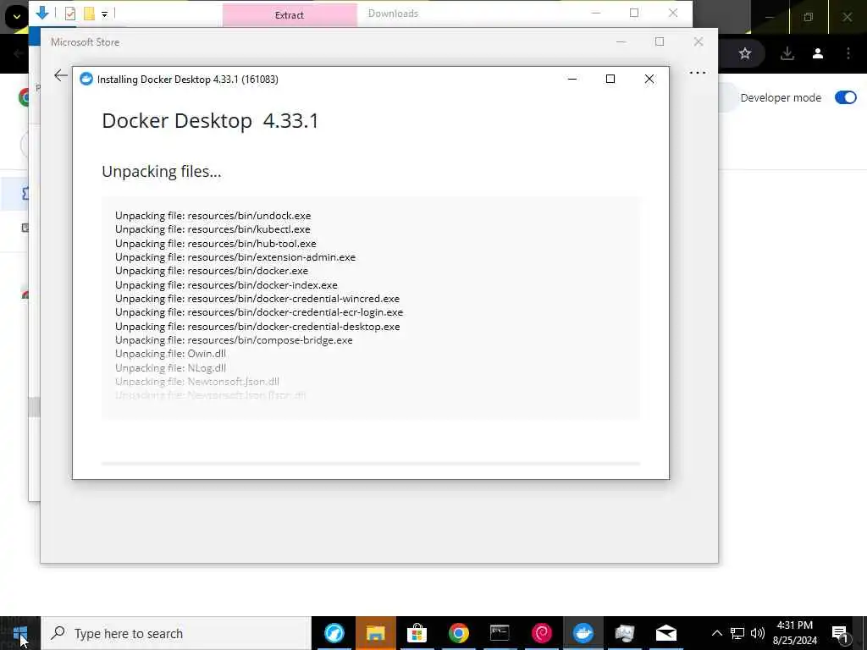
Task: Open the network status tray icon
Action: tap(737, 633)
